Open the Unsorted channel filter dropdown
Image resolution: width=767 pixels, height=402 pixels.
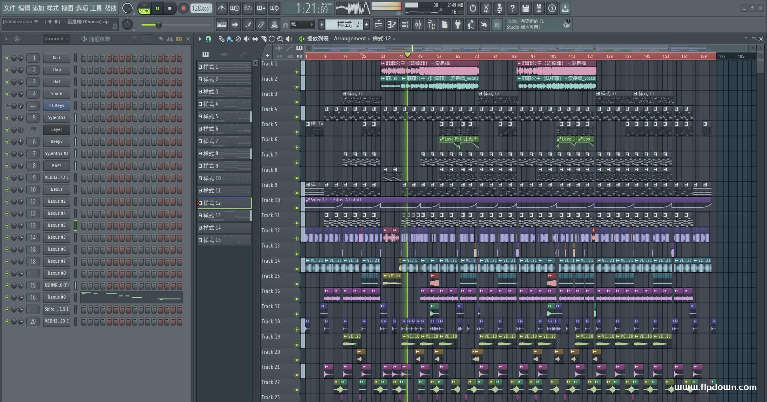tap(56, 39)
